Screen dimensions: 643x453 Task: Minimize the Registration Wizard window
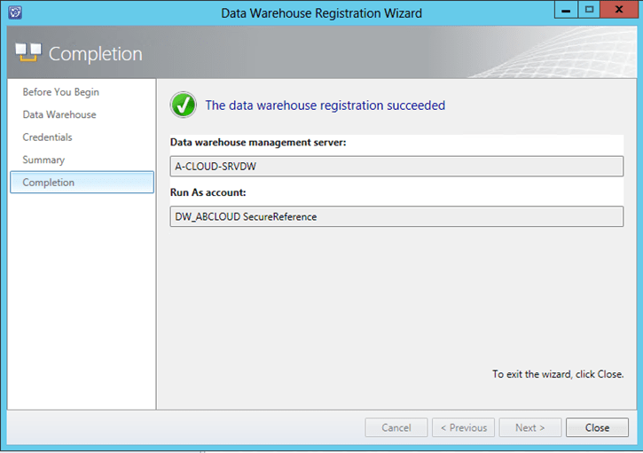point(566,11)
